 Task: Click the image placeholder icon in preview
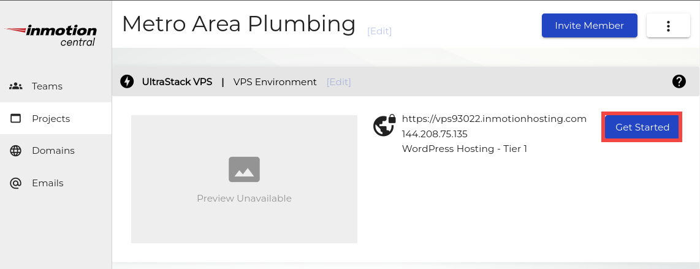pyautogui.click(x=244, y=170)
